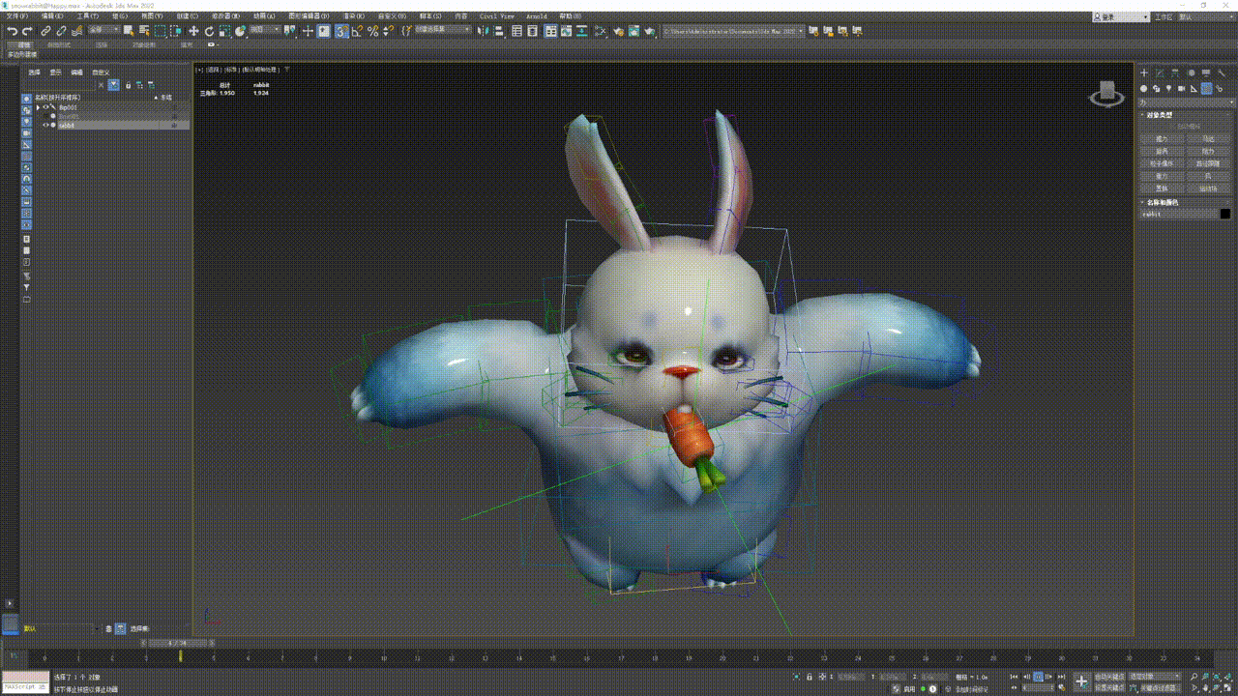Screen dimensions: 1238x696
Task: Open Select by Name list icon
Action: 144,31
